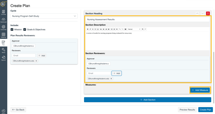Select the Setup wrench icon

click(x=3, y=50)
